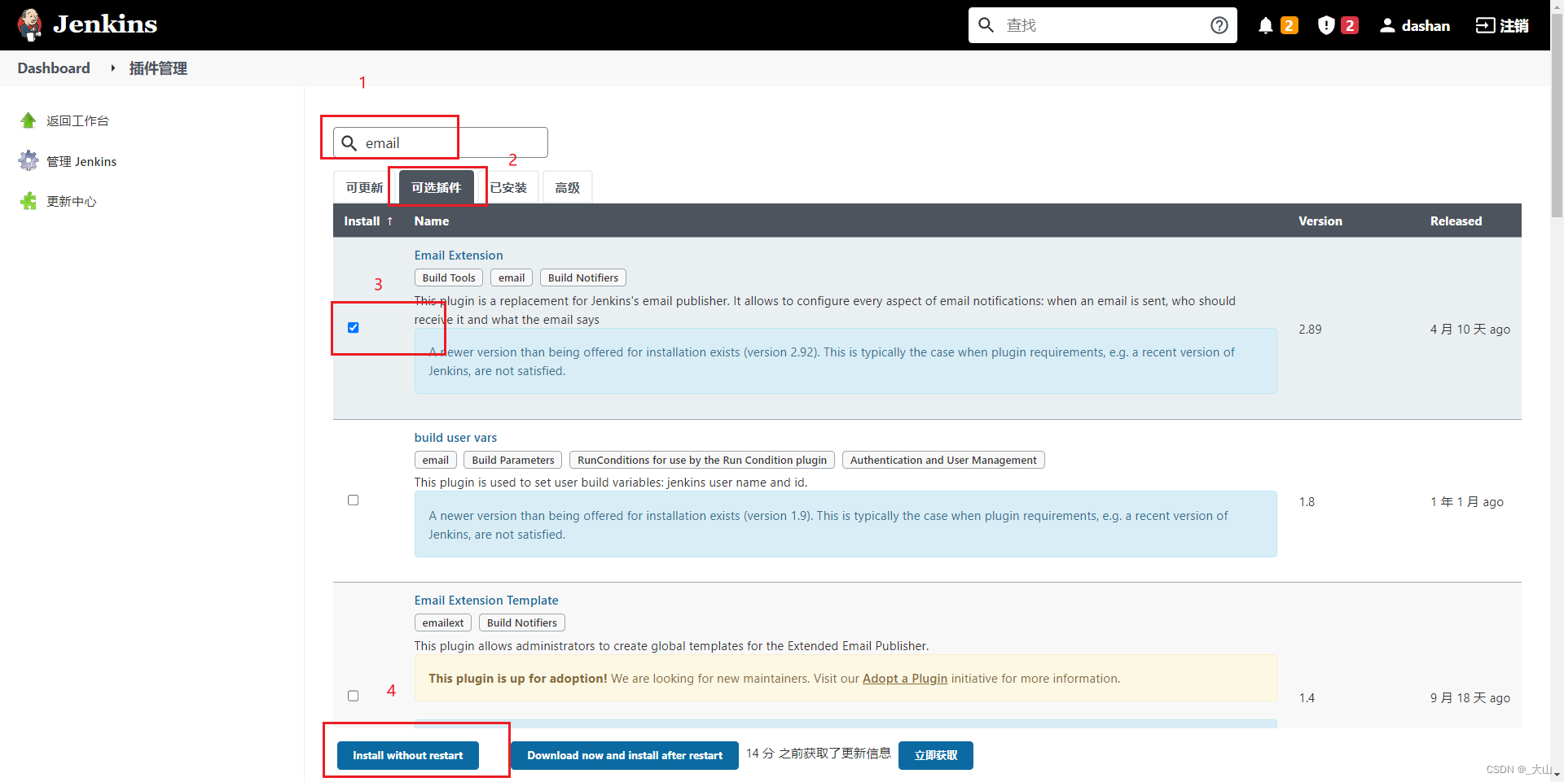The image size is (1564, 782).
Task: Open the Email Extension plugin link
Action: [x=459, y=256]
